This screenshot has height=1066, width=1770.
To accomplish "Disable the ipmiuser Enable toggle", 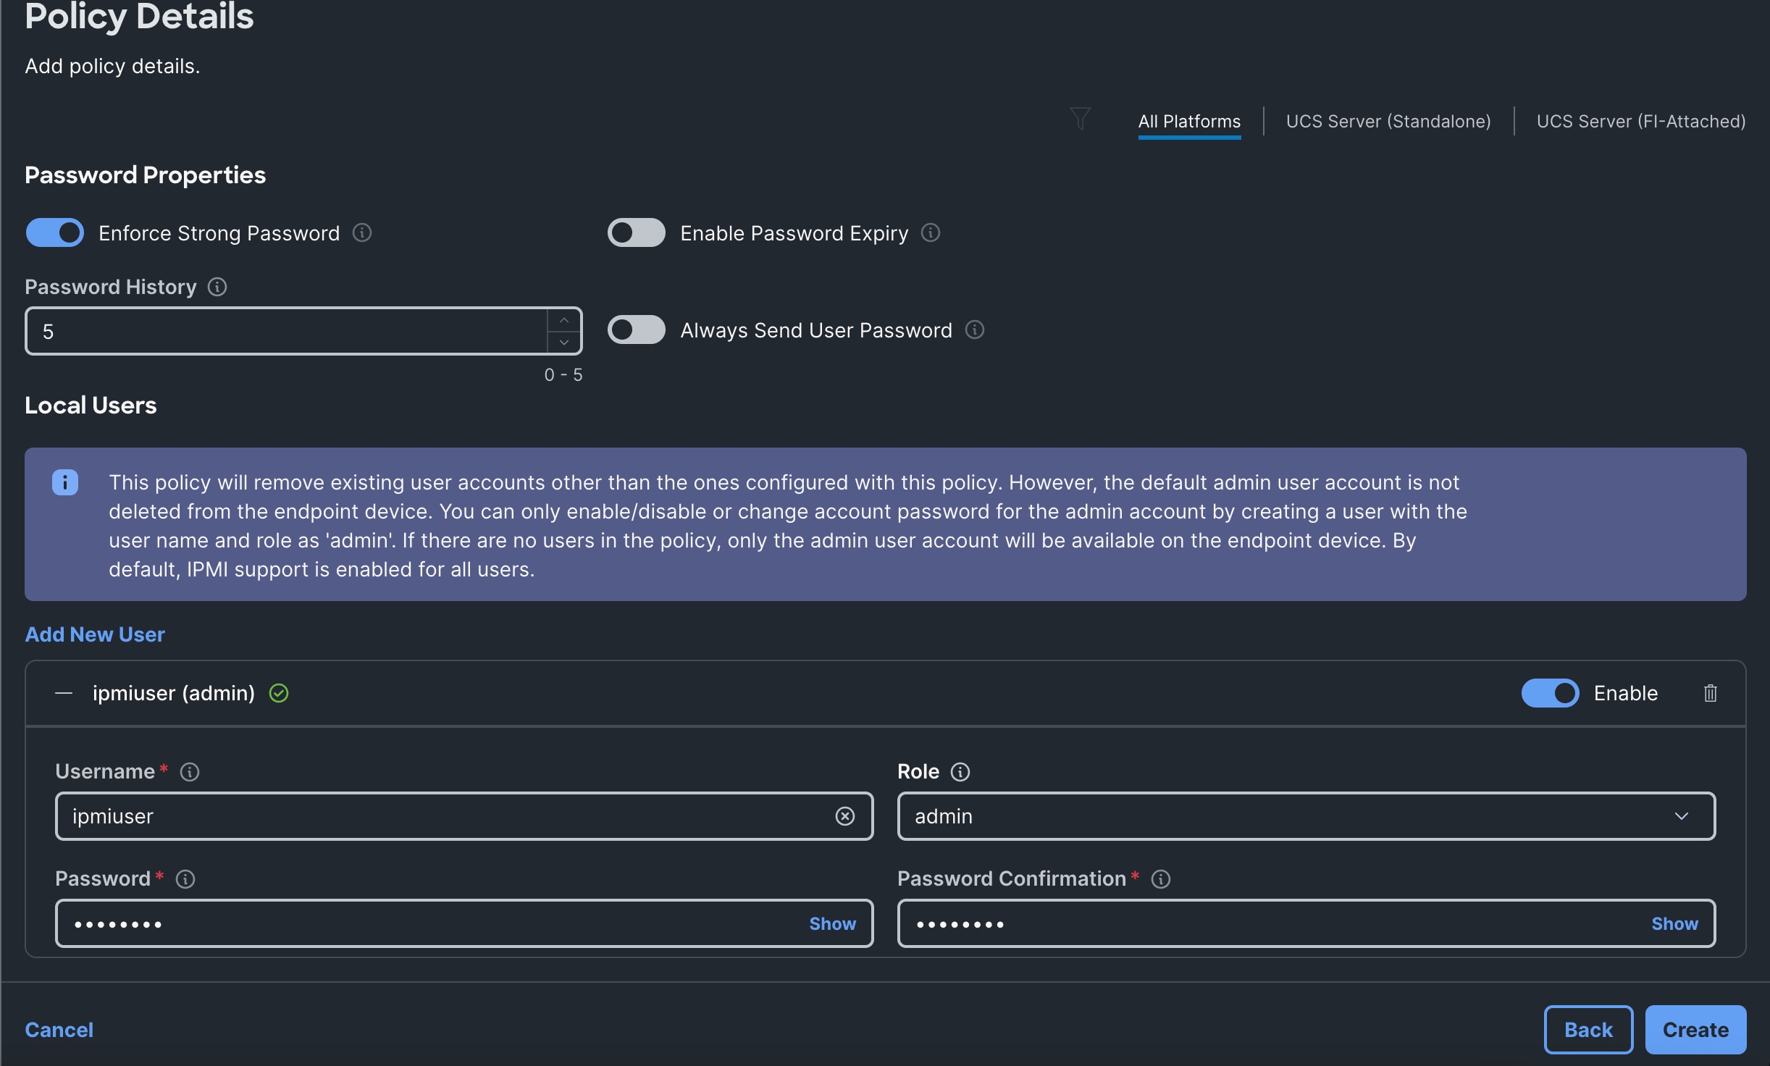I will pyautogui.click(x=1550, y=693).
